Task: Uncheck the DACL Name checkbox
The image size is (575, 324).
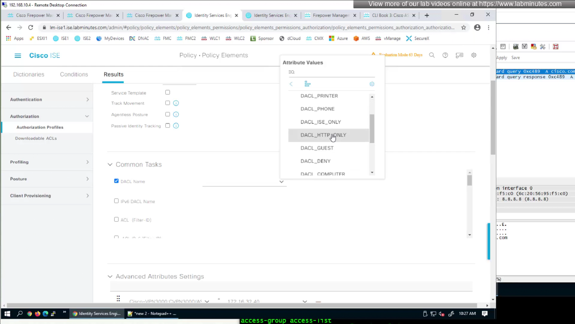Action: point(116,181)
